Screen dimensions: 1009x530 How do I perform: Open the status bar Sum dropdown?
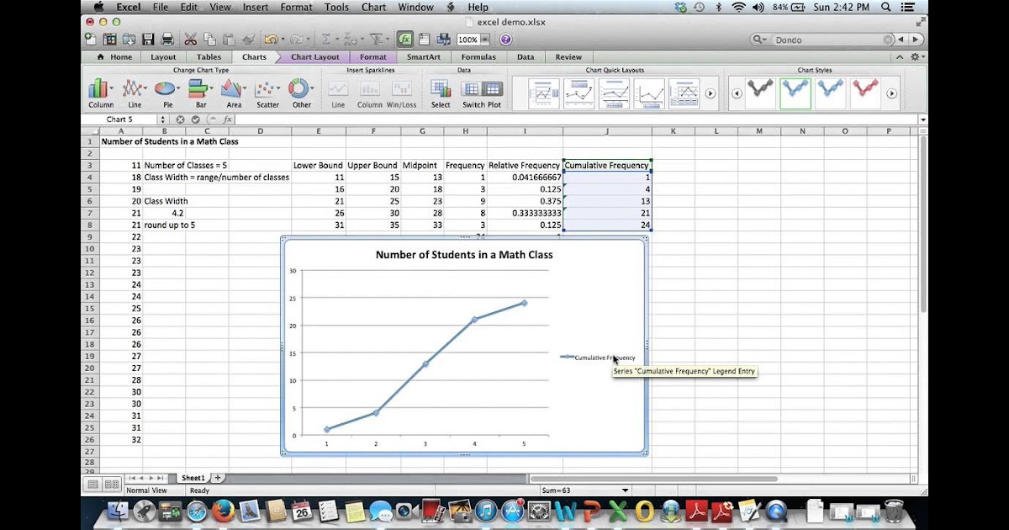coord(625,490)
